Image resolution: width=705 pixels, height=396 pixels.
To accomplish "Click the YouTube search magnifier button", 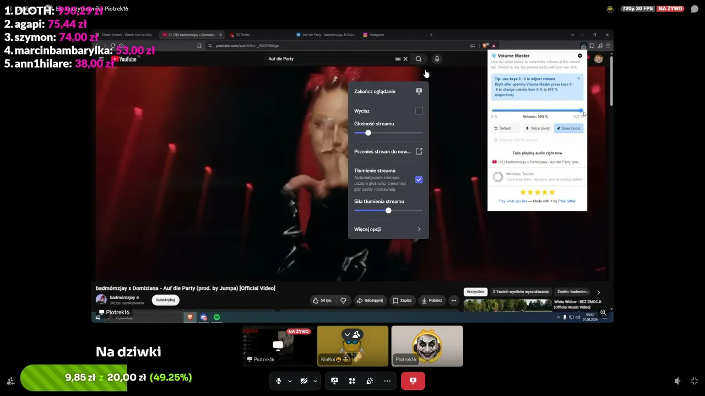I will click(419, 59).
